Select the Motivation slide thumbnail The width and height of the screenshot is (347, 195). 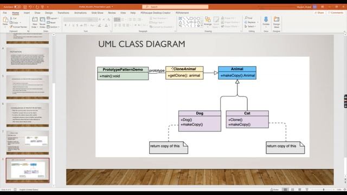point(28,60)
